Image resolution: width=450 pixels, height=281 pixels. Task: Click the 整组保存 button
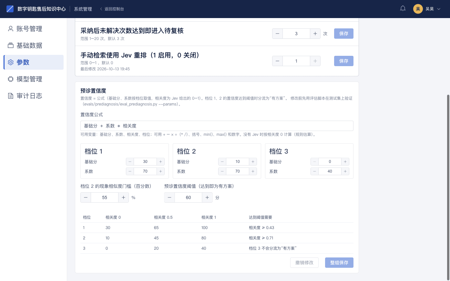(339, 263)
